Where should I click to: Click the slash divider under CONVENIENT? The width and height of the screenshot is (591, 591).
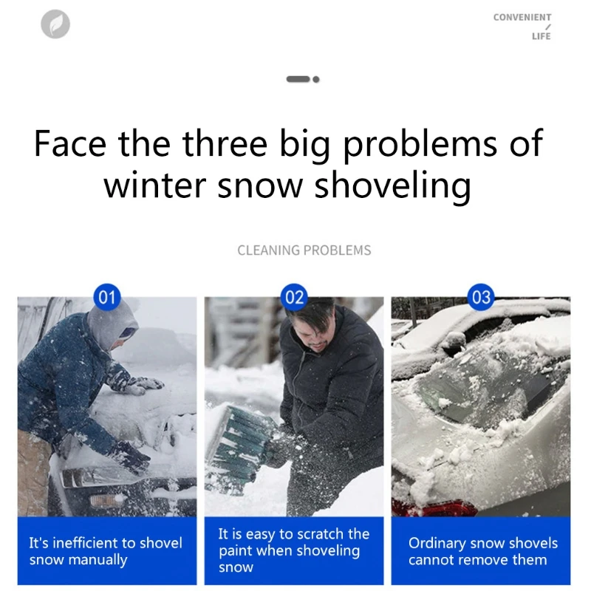coord(548,27)
